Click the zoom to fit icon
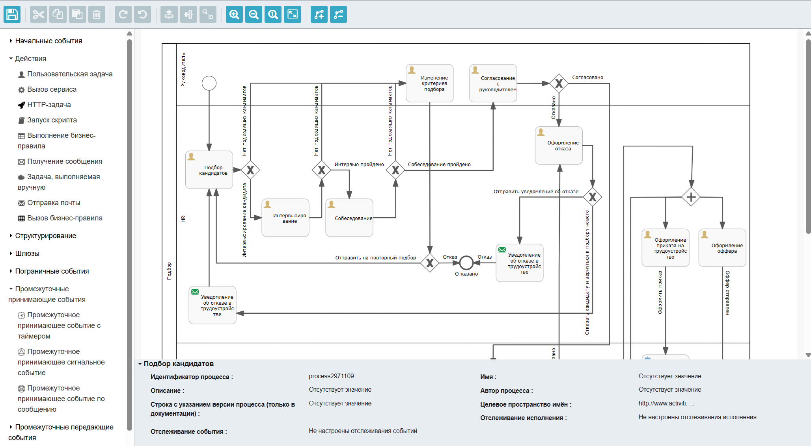811x446 pixels. tap(293, 15)
